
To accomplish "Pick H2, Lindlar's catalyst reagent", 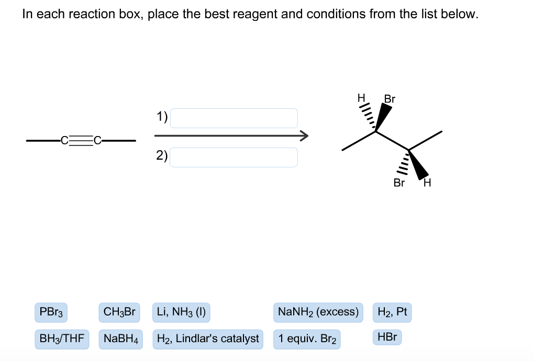I will click(208, 339).
